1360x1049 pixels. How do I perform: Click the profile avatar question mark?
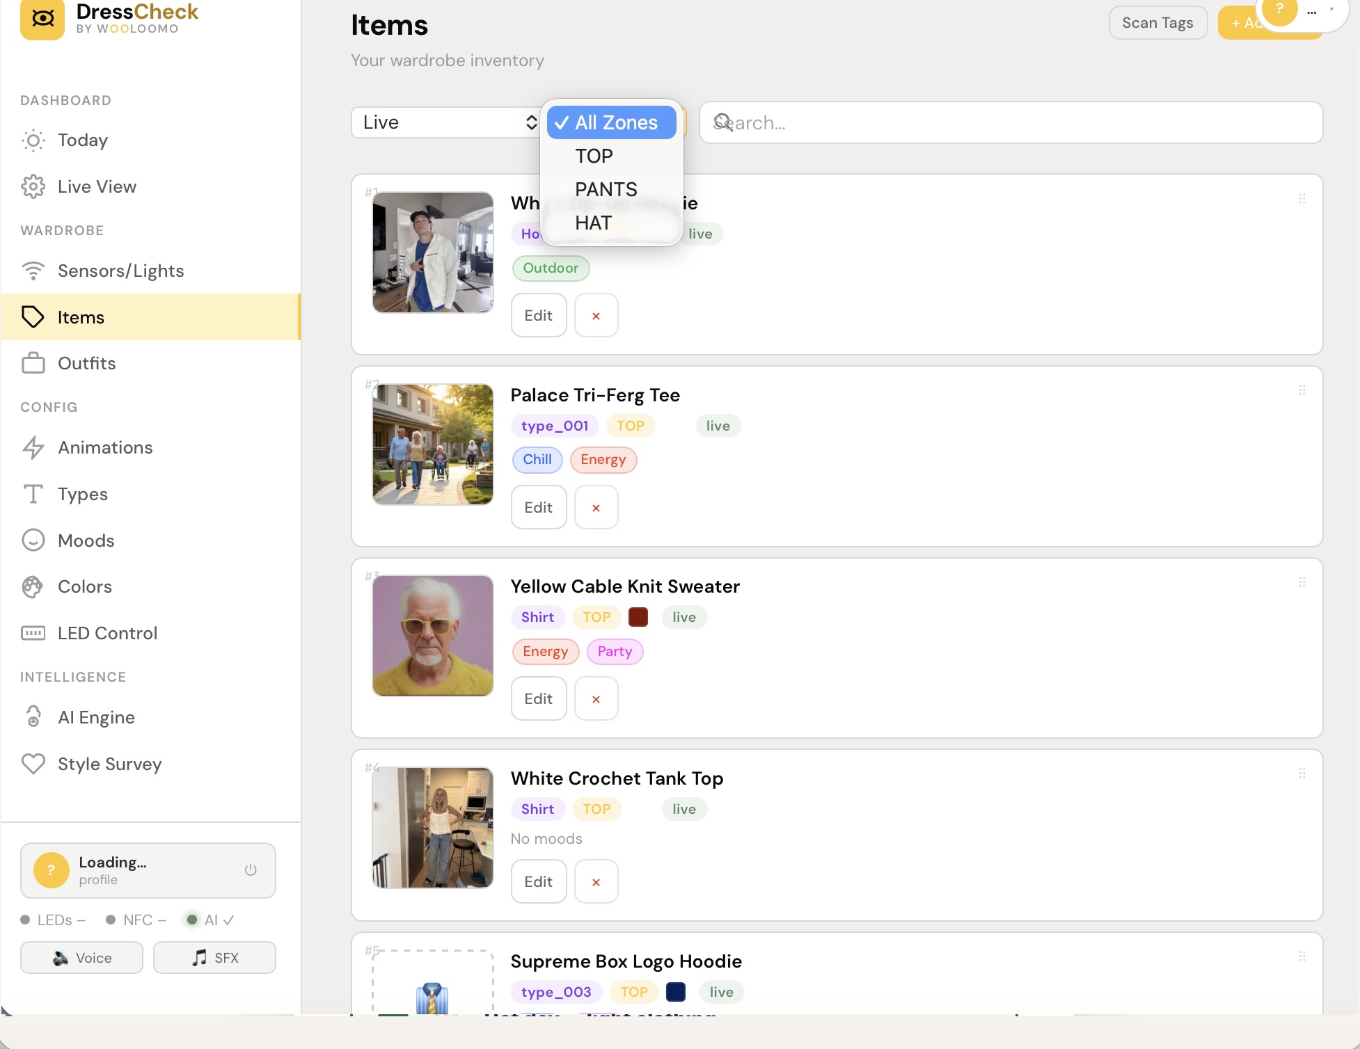click(52, 870)
